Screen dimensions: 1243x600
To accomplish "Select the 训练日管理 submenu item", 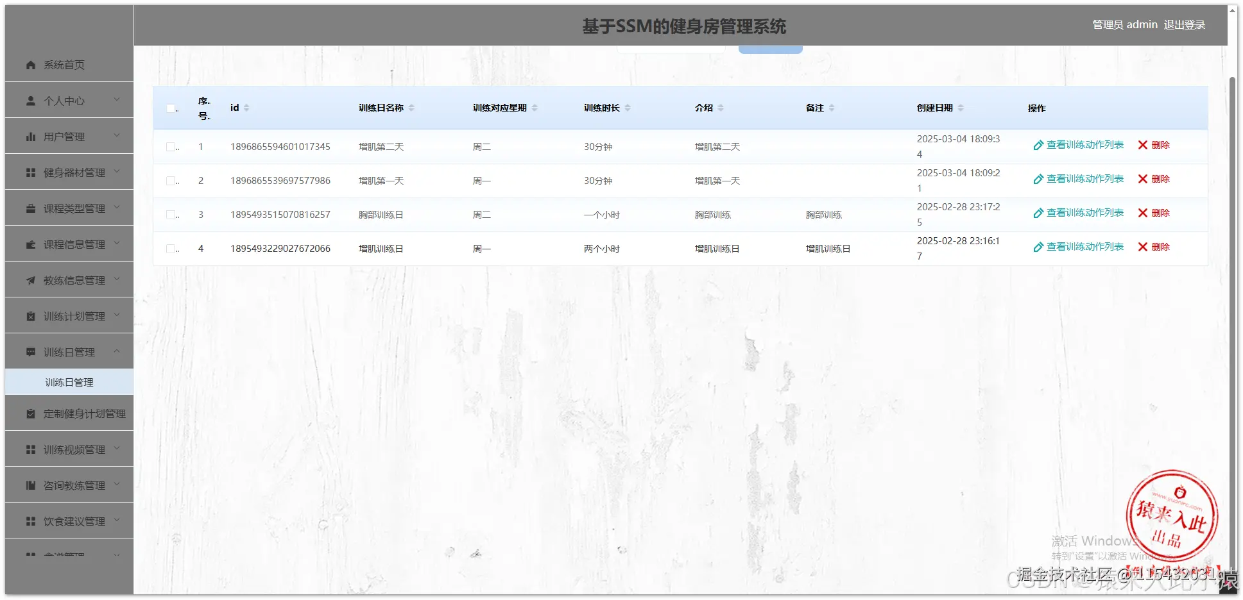I will click(x=68, y=381).
